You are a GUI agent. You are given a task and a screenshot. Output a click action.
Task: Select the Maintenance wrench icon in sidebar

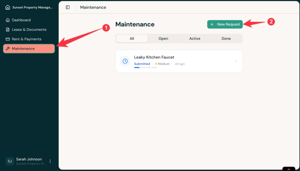coord(7,48)
